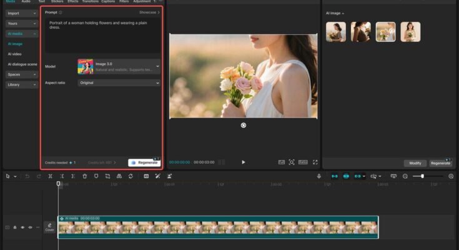Toggle the track lock icon

click(15, 227)
